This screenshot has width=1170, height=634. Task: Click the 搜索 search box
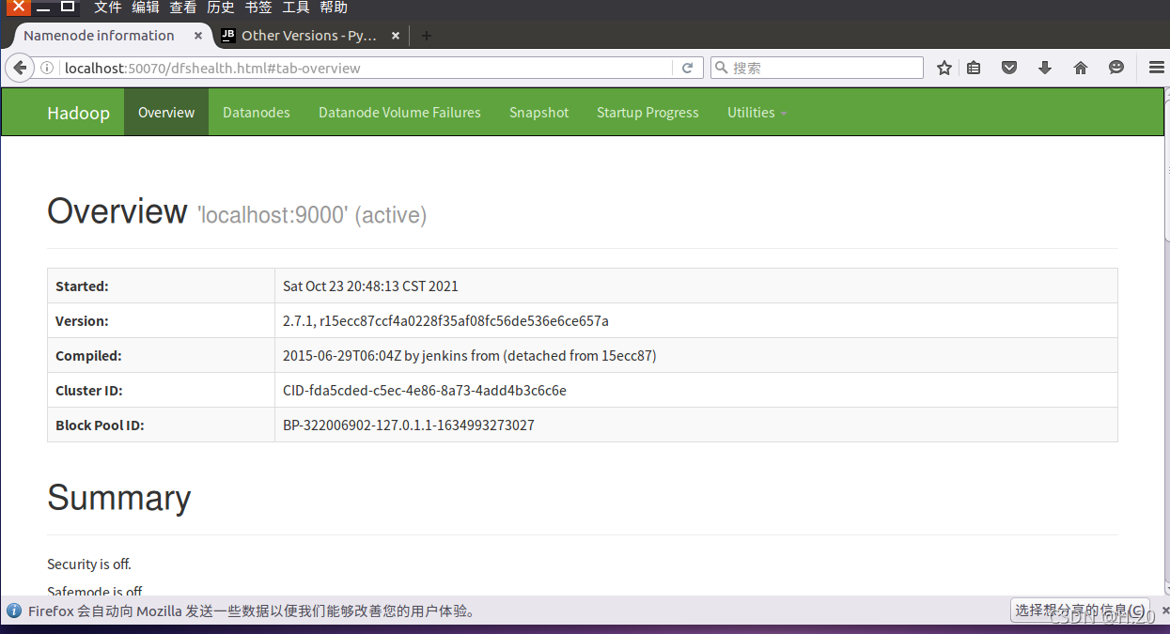pyautogui.click(x=817, y=68)
